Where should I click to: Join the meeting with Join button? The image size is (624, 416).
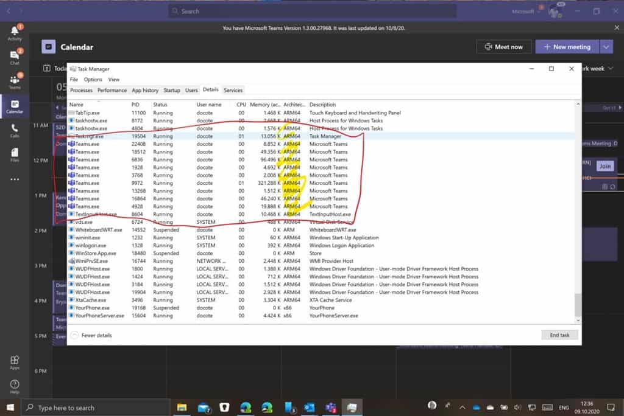click(x=604, y=166)
